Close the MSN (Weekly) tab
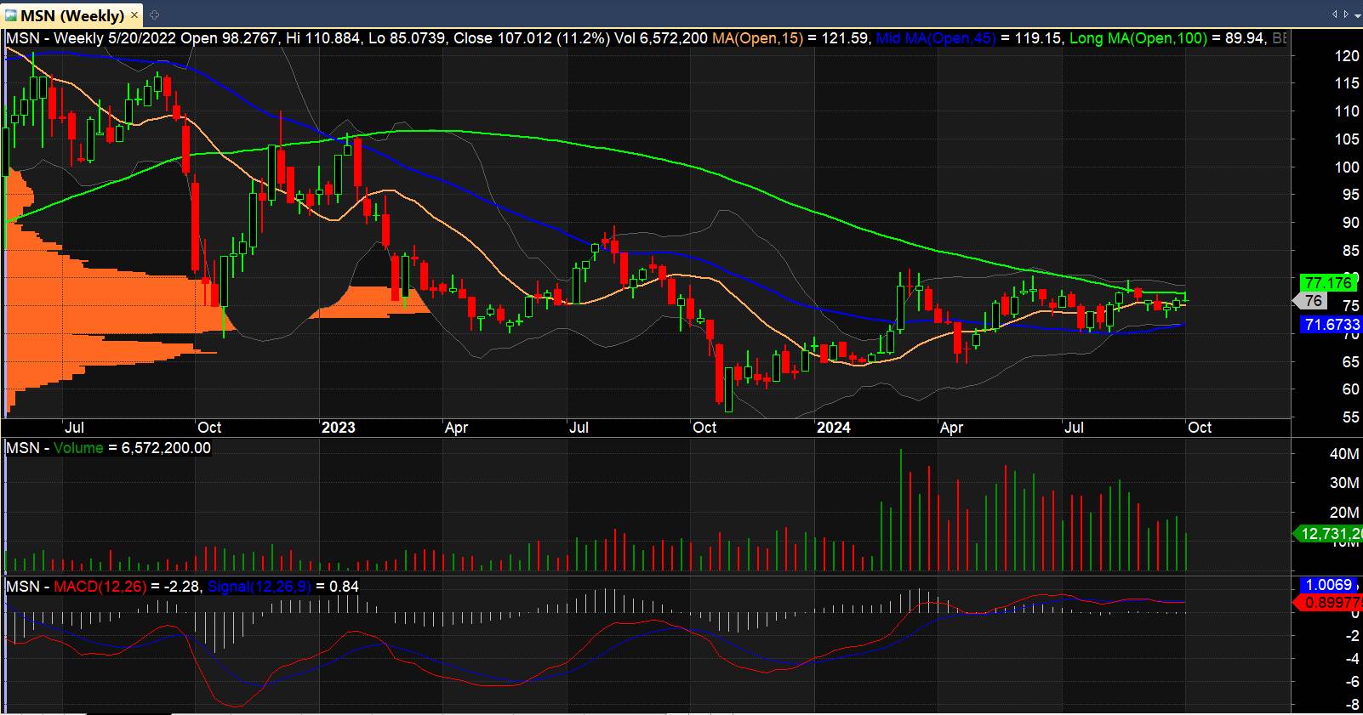Screen dimensions: 1363x715 134,15
